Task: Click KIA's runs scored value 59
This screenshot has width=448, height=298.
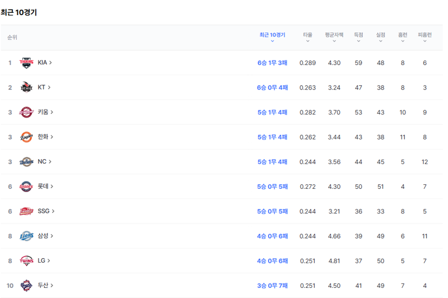Action: tap(358, 63)
